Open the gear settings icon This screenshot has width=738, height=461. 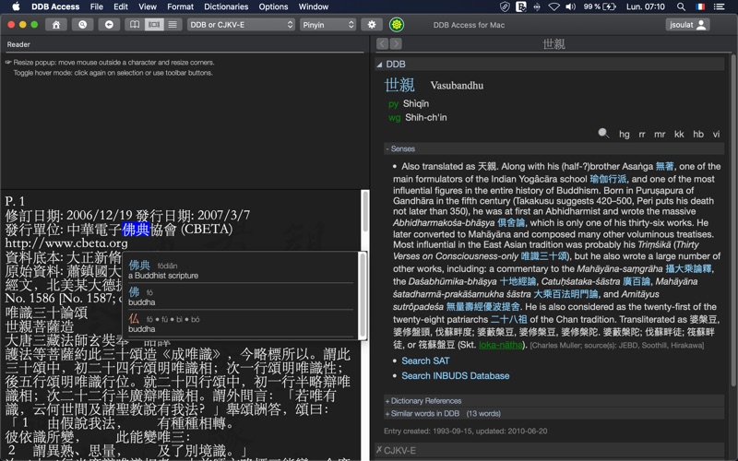(372, 25)
